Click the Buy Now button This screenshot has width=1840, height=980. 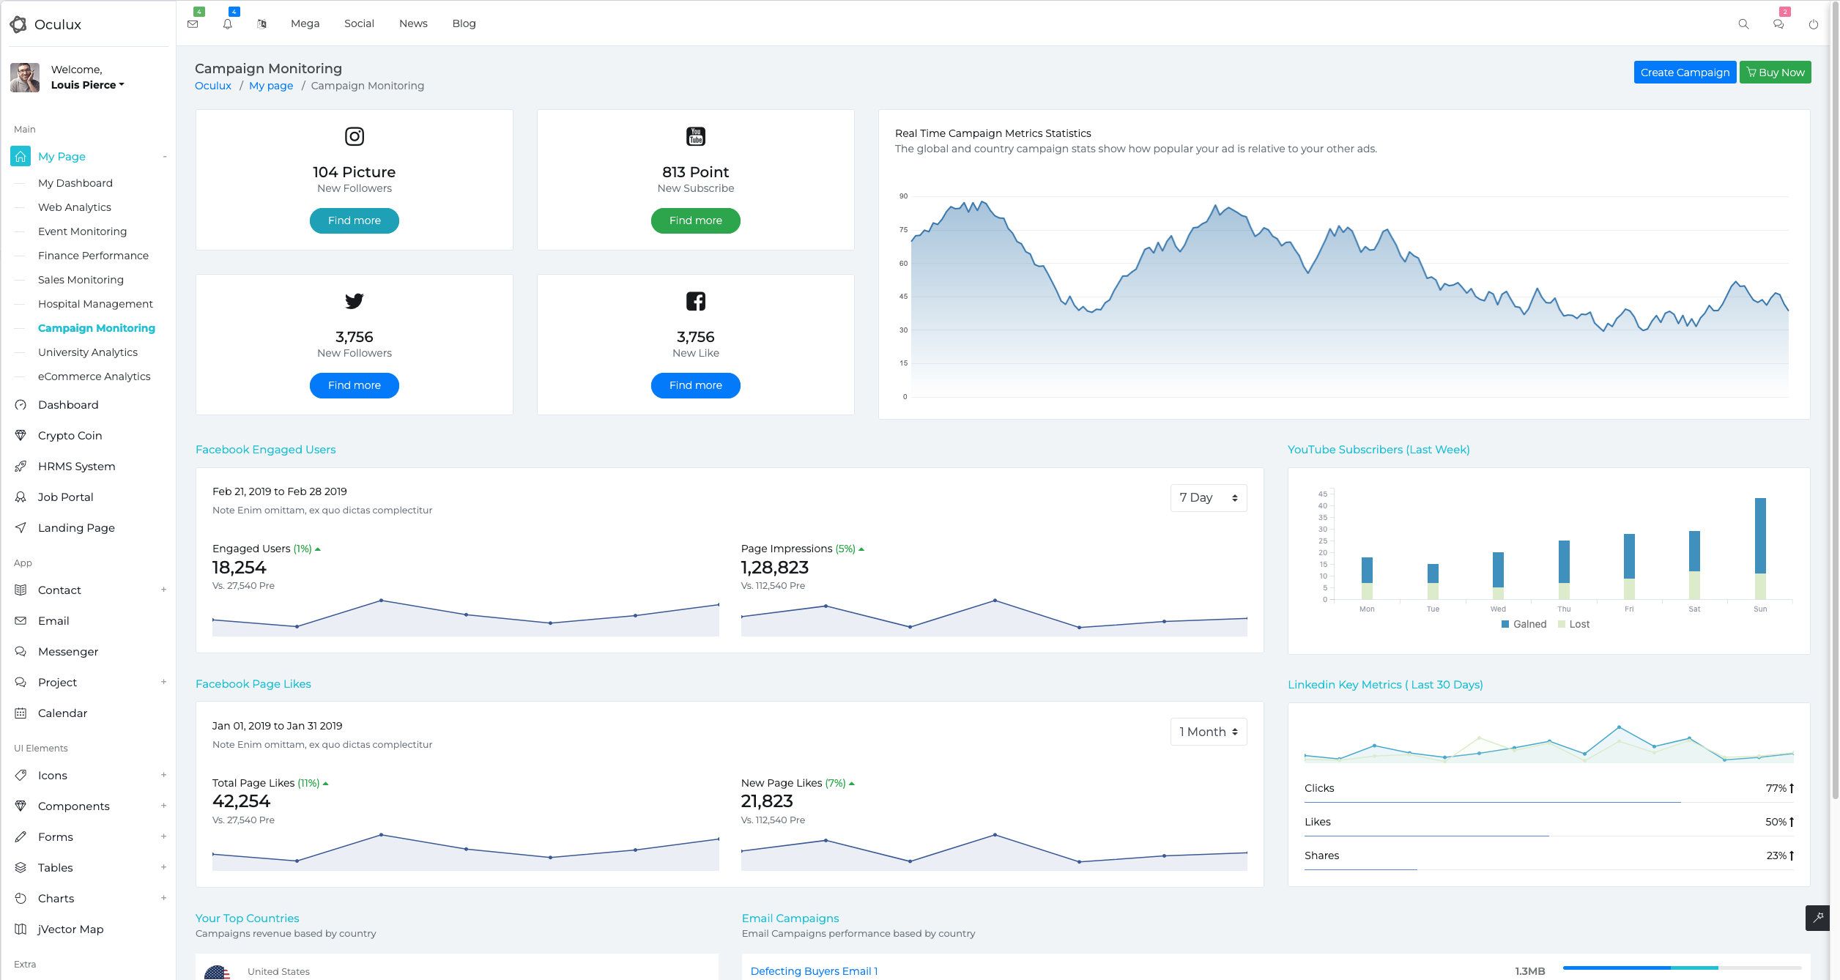tap(1776, 73)
